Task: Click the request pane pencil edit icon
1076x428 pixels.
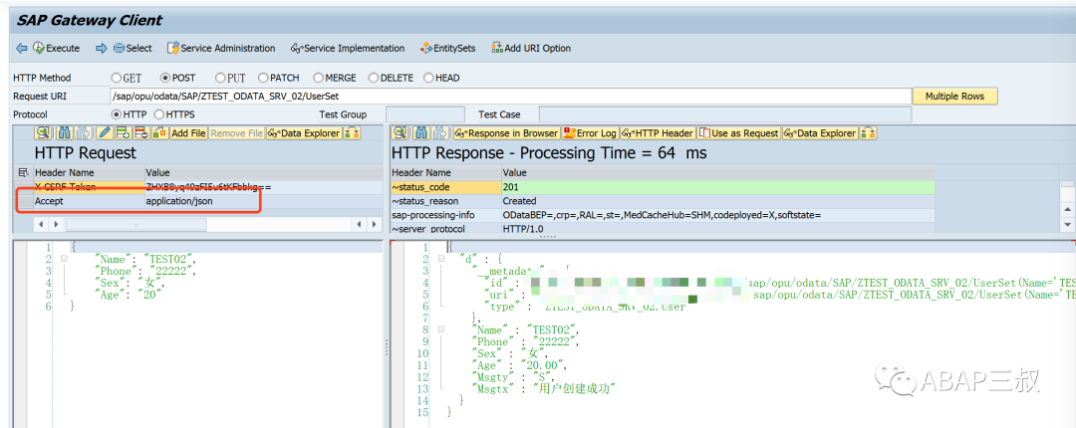Action: 105,133
